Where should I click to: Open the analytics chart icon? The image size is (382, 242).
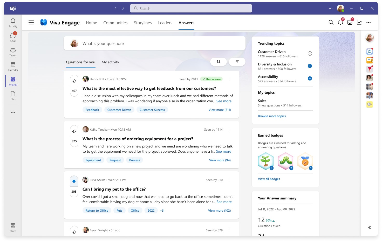pyautogui.click(x=359, y=22)
